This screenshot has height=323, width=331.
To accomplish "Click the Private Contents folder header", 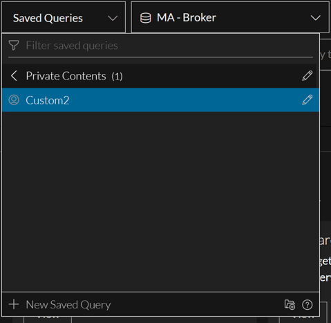I will (159, 75).
